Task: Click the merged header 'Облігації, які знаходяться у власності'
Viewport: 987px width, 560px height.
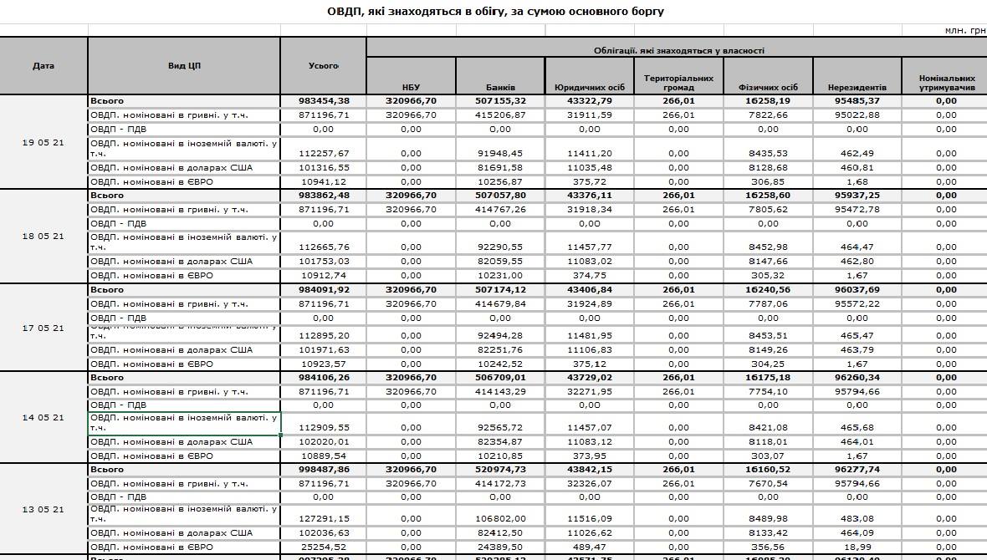Action: [678, 50]
